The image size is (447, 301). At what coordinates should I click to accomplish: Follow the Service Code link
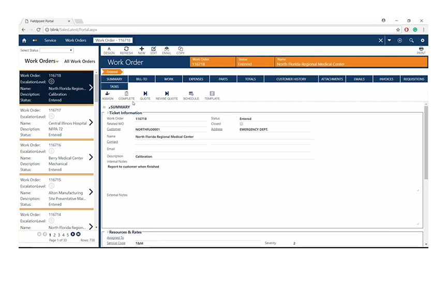(x=116, y=243)
